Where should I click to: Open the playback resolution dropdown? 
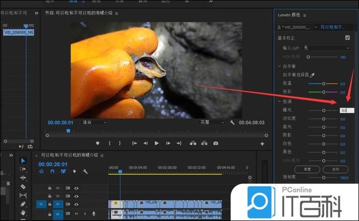click(x=212, y=123)
